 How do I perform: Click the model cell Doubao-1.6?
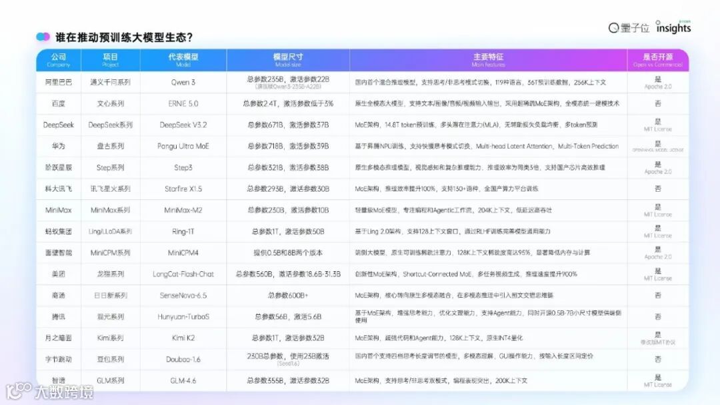point(183,358)
